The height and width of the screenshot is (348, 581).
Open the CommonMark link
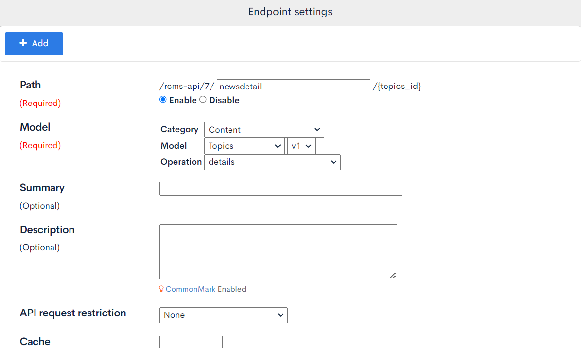point(191,289)
